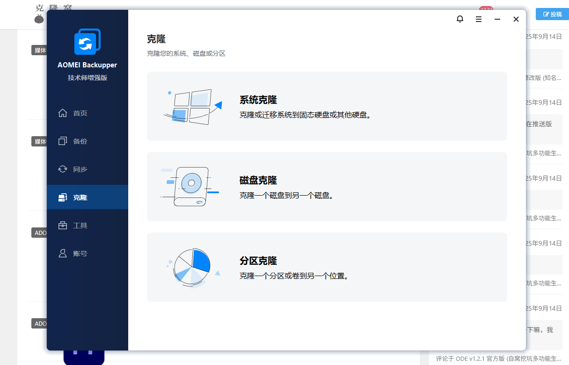Click the blue 投稿 submit button
This screenshot has height=365, width=569.
click(552, 15)
